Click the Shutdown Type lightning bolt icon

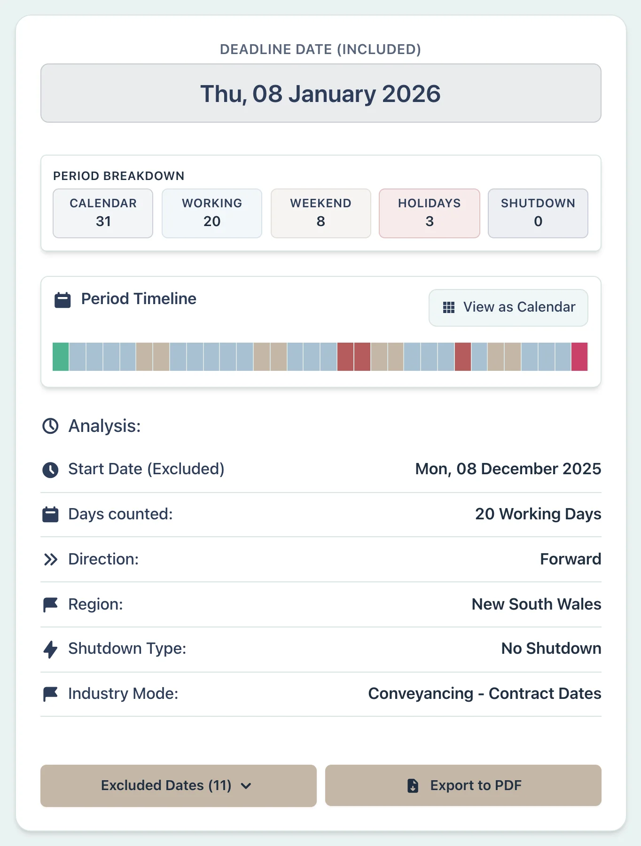(x=50, y=649)
